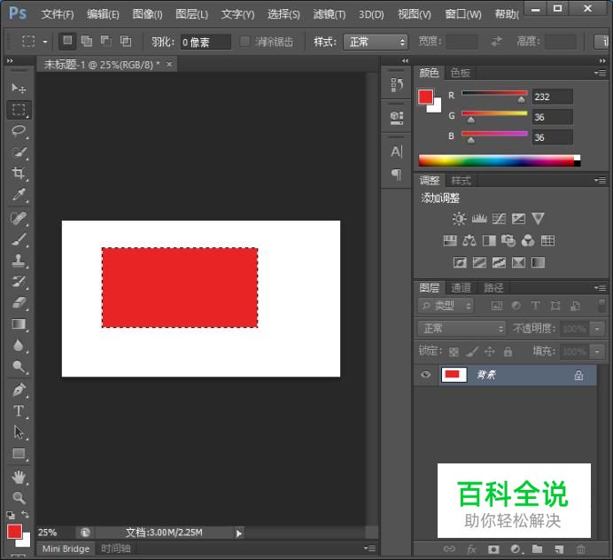Viewport: 613px width, 560px height.
Task: Switch to the 通道 tab
Action: pos(461,287)
